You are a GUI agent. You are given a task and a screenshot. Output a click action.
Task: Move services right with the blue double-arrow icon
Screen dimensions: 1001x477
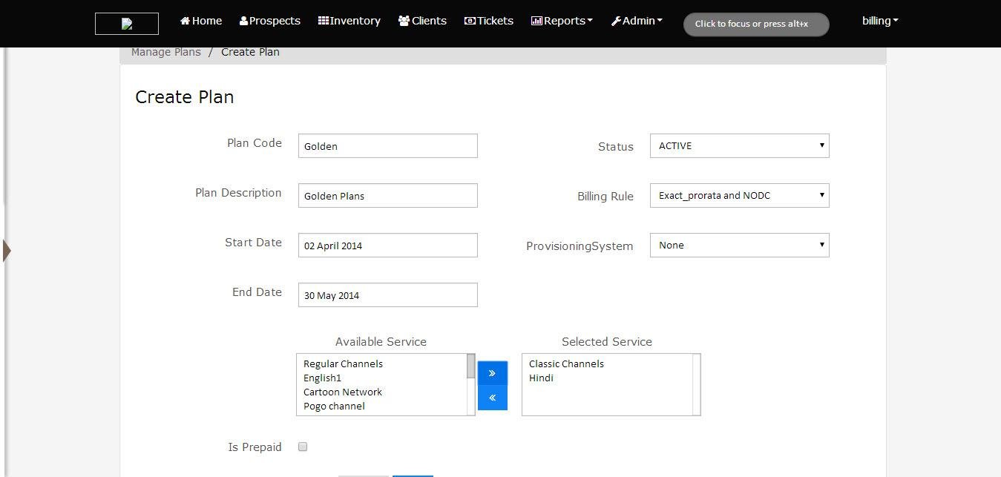click(x=492, y=372)
